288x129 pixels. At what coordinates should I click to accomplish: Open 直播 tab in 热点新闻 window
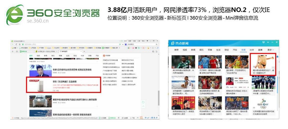point(260,50)
